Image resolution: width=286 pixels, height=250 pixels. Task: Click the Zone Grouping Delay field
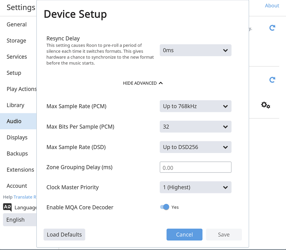click(195, 167)
